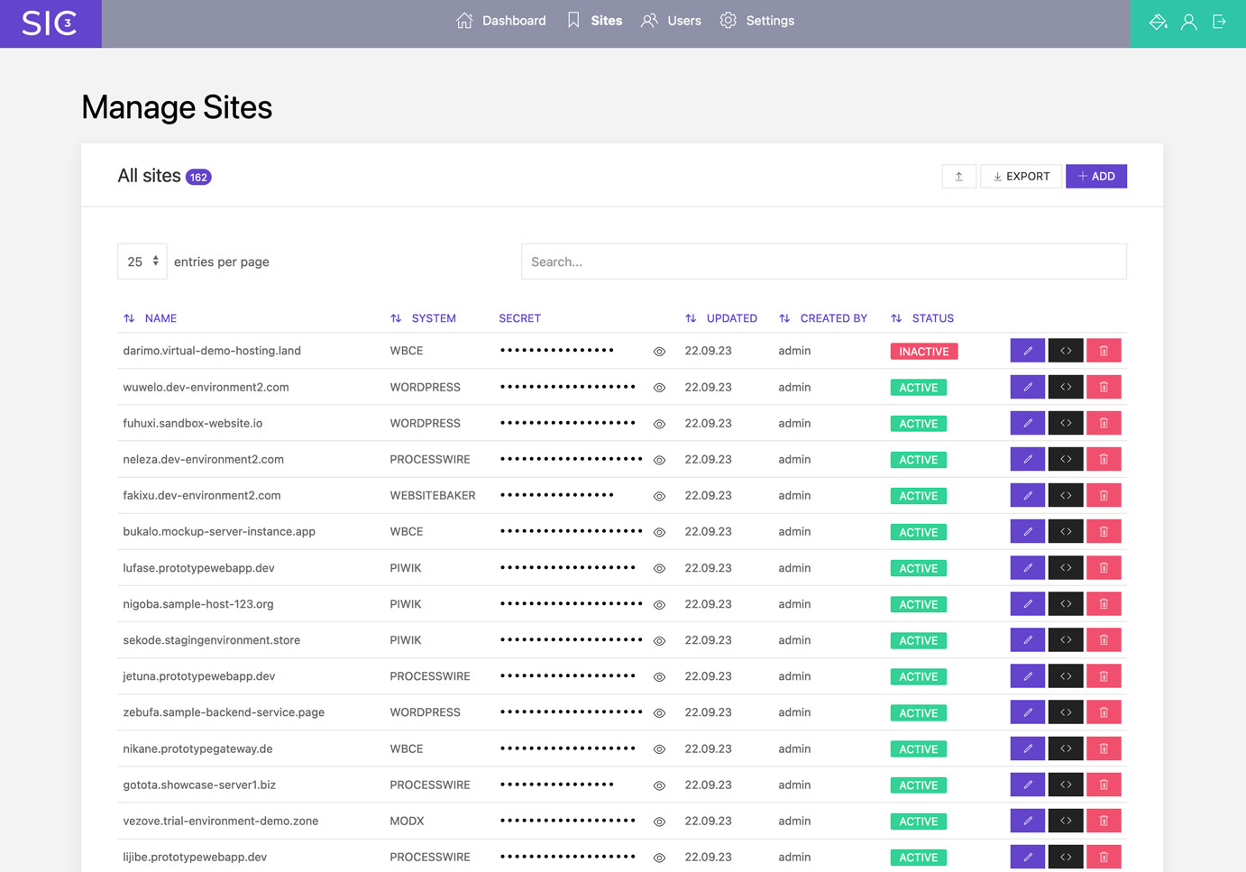
Task: Click the SIC logo in the header
Action: pos(50,23)
